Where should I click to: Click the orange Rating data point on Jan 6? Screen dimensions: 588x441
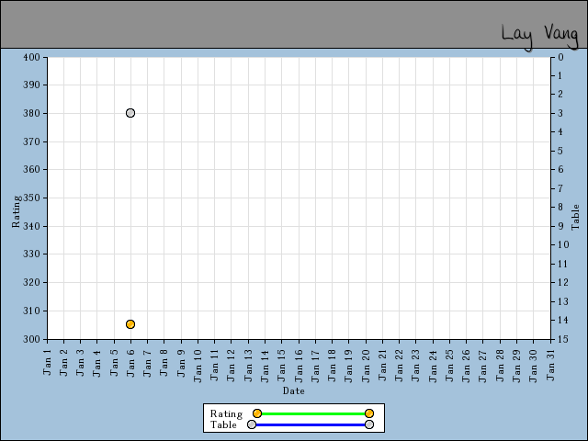(130, 324)
